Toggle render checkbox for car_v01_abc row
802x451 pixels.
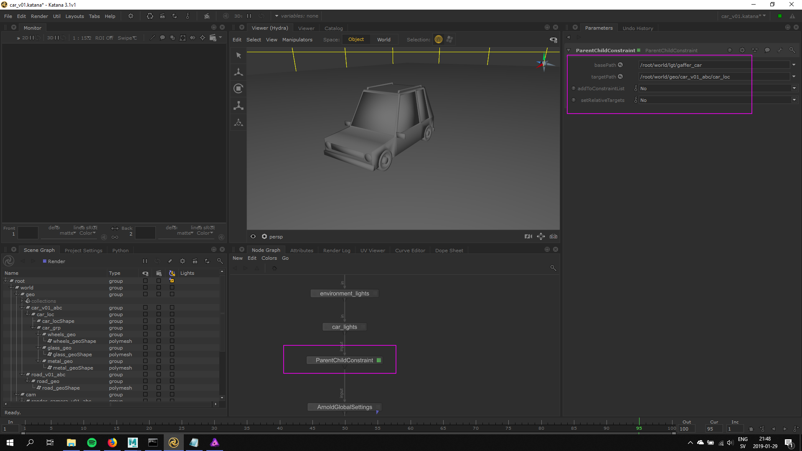(159, 307)
